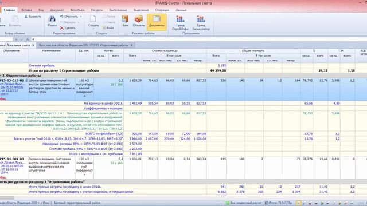Screen dimensions: 367x206
Task: Click the Удалить red cross button
Action: point(68,28)
